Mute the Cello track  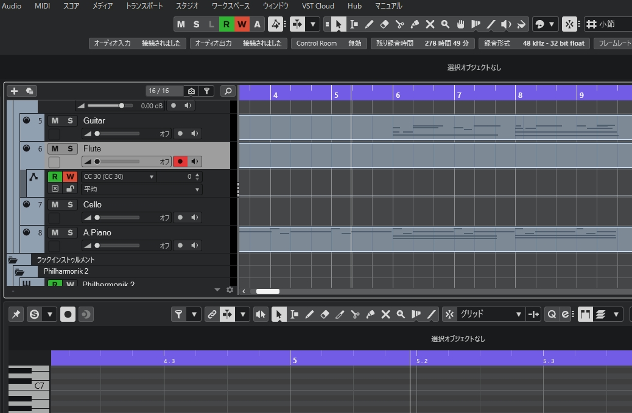coord(55,204)
